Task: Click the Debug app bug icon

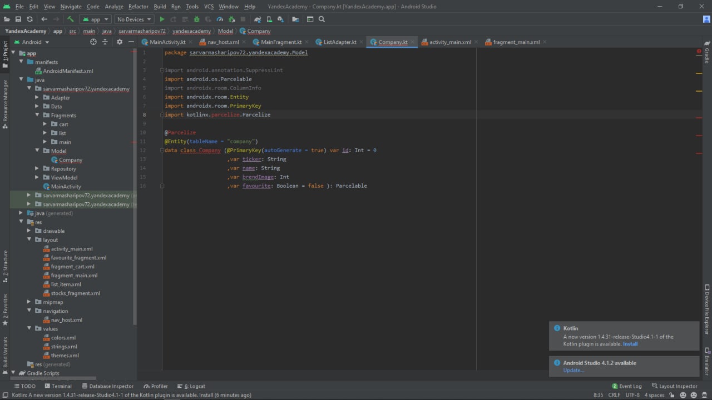Action: 196,19
